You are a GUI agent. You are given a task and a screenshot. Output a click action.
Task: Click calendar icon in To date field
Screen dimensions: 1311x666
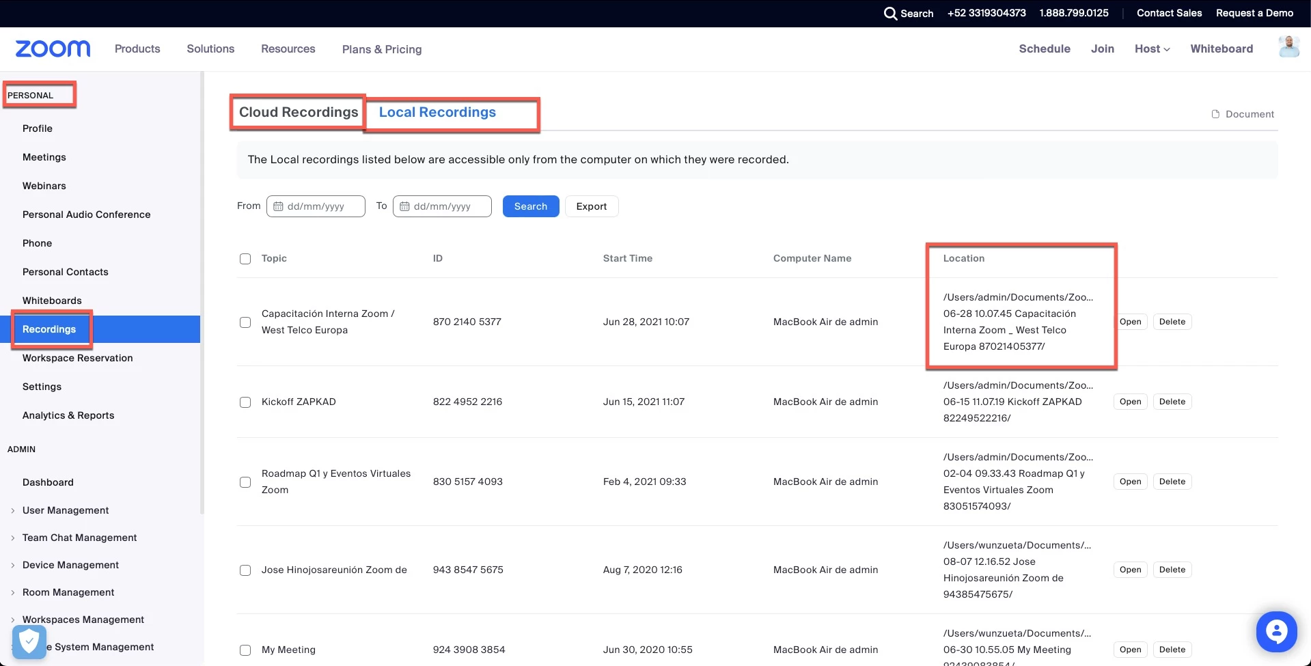coord(404,206)
